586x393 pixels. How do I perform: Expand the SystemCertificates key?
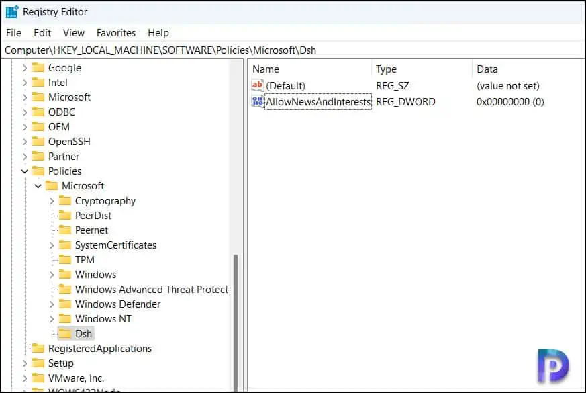click(52, 245)
